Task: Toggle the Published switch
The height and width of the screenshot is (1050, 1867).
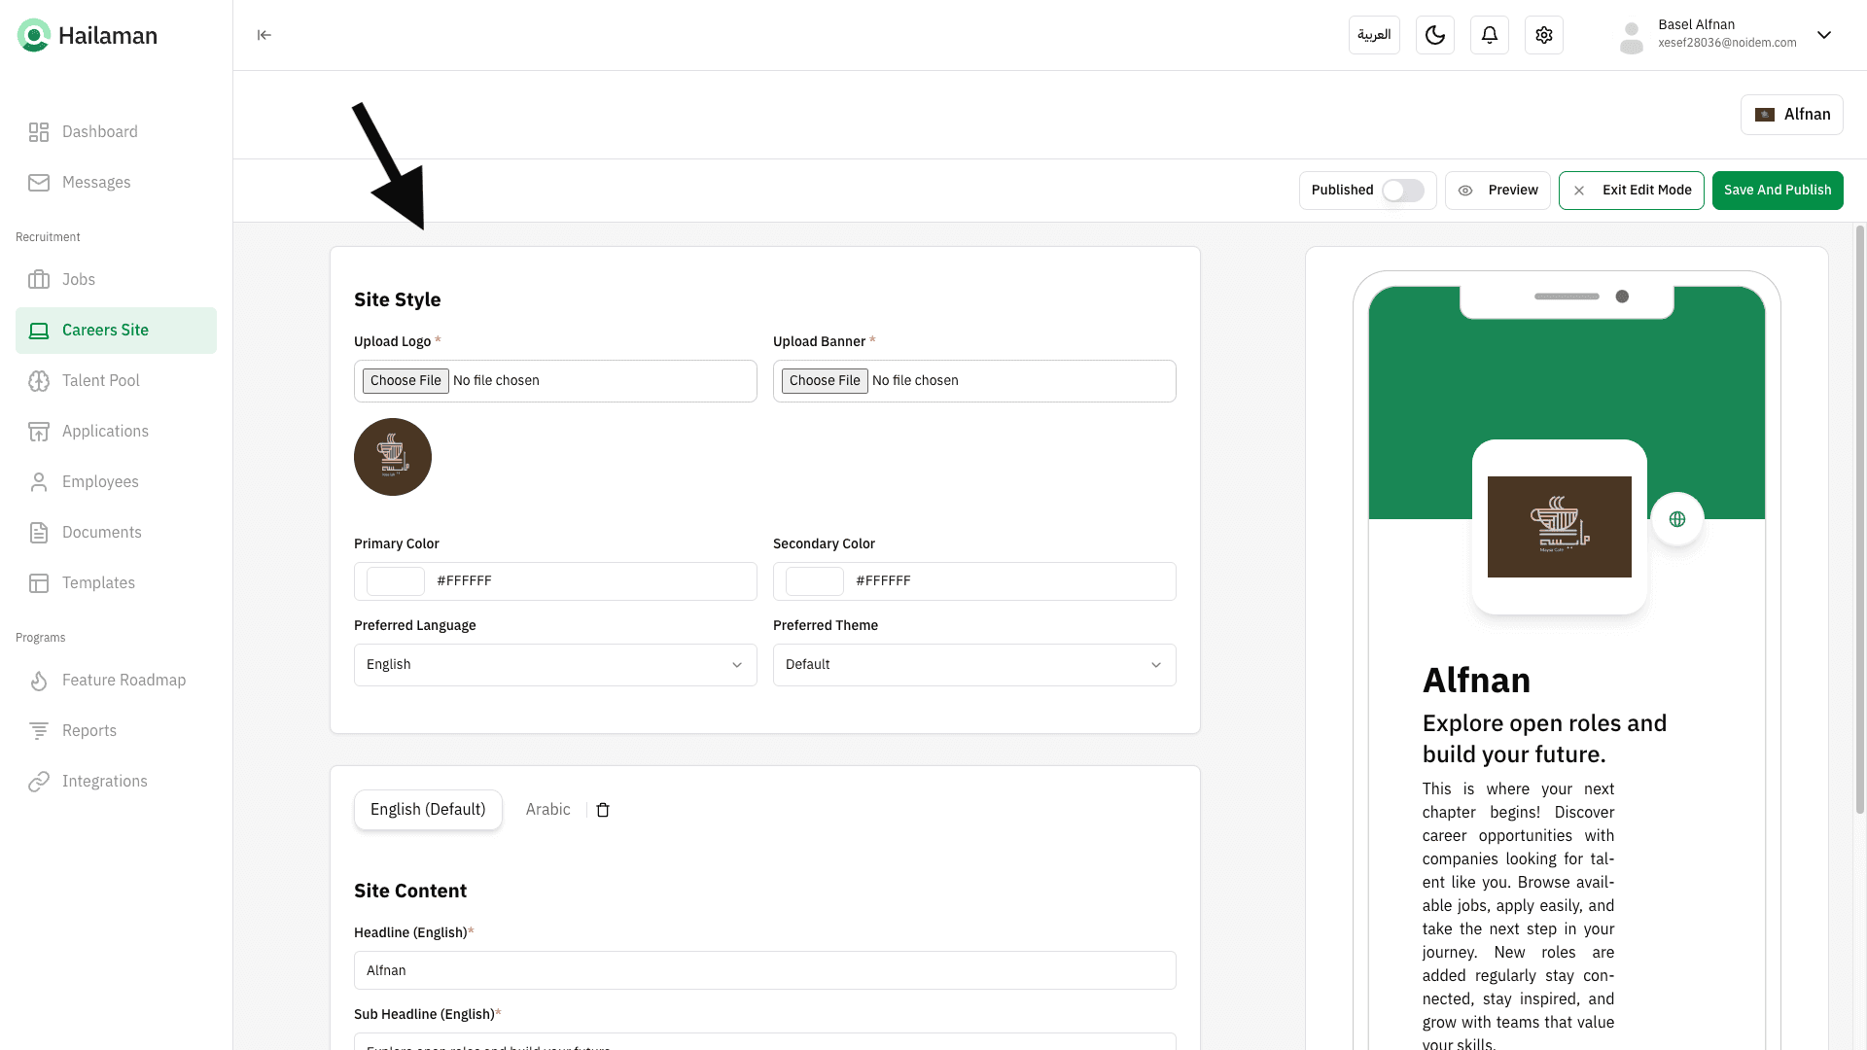Action: 1402,191
